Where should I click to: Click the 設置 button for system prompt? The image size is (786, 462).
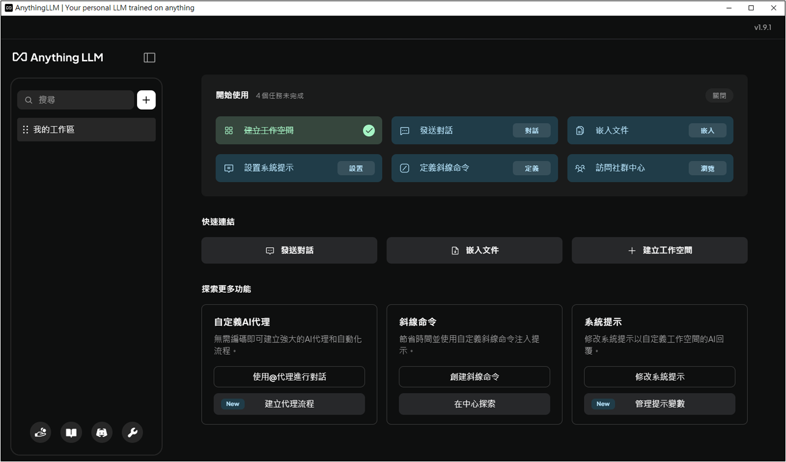tap(356, 168)
